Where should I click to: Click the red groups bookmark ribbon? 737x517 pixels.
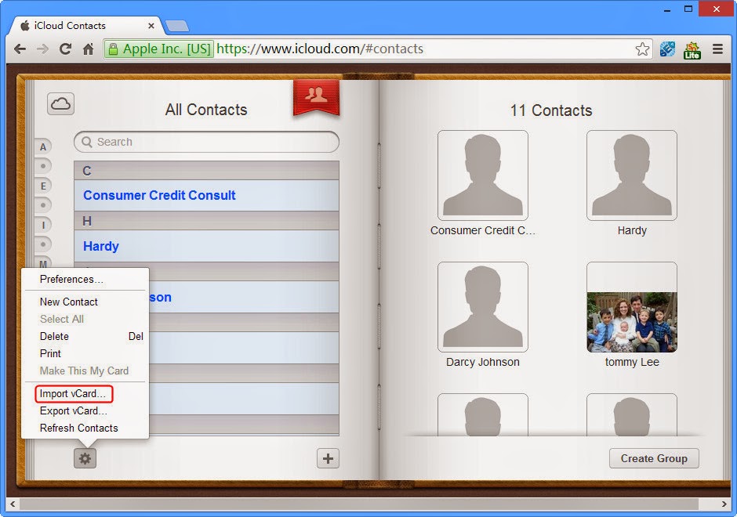[x=316, y=97]
